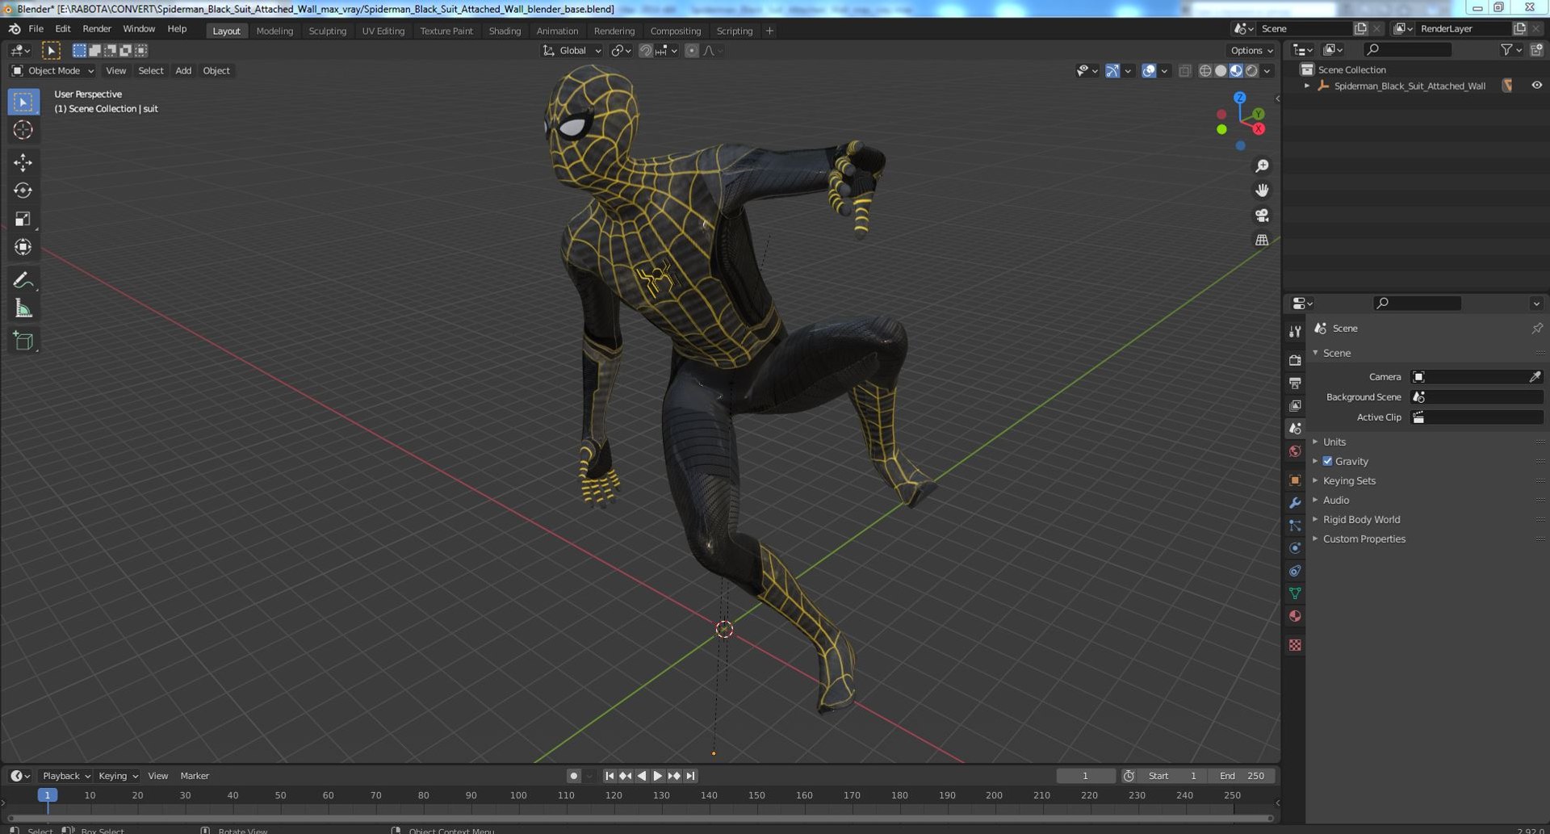Screen dimensions: 1550x834
Task: Switch perspective/orthographic grid icon
Action: 1262,240
